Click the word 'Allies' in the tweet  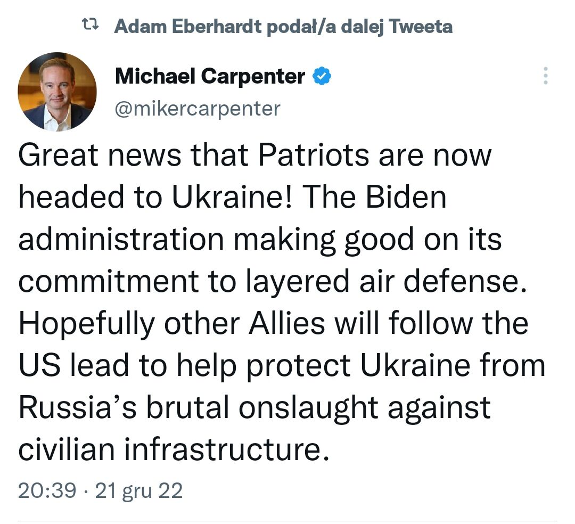pyautogui.click(x=287, y=323)
